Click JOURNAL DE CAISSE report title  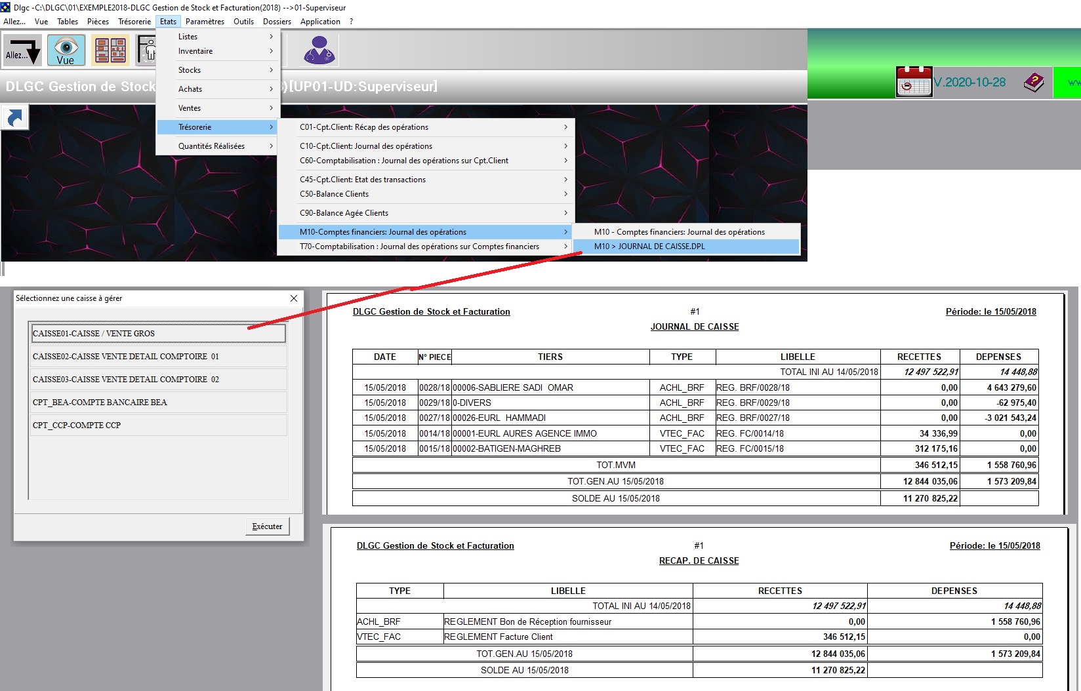695,326
